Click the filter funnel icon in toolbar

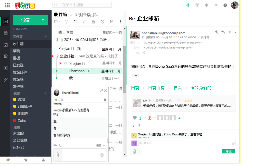point(66,22)
